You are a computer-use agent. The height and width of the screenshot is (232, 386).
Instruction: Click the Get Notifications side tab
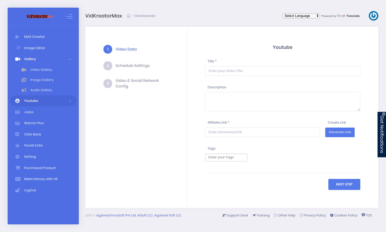(382, 135)
